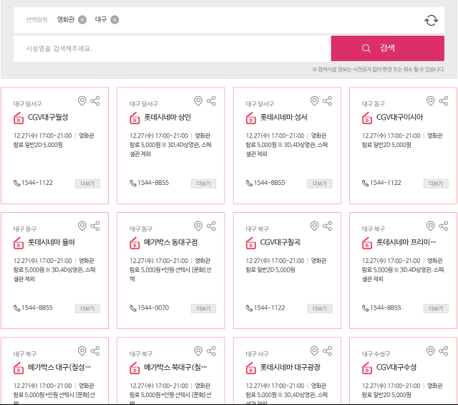
Task: Share the CGV대구이시아 card
Action: (x=444, y=101)
